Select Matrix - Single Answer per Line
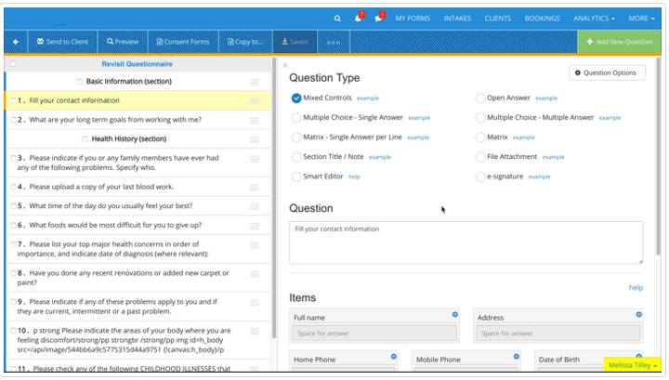 point(296,138)
